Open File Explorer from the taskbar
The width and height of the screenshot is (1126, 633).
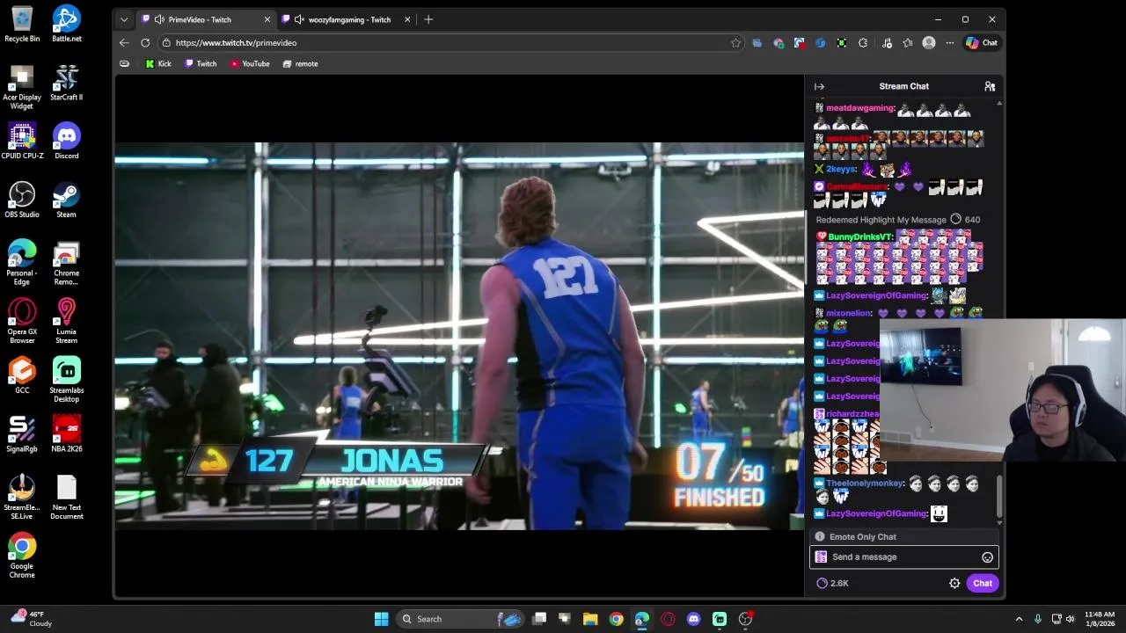[590, 619]
